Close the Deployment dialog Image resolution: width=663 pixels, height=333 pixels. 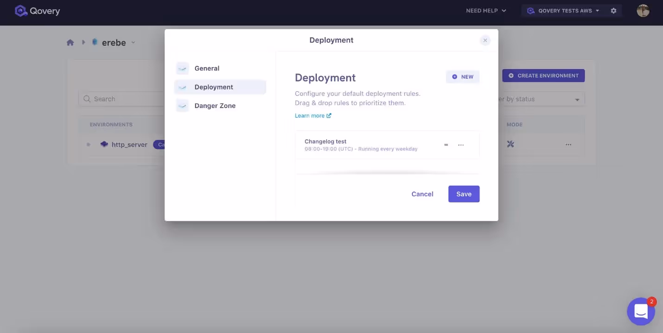[485, 40]
